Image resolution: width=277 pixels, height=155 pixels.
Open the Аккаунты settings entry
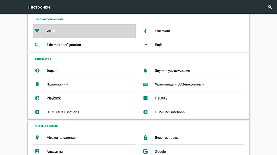tap(55, 152)
